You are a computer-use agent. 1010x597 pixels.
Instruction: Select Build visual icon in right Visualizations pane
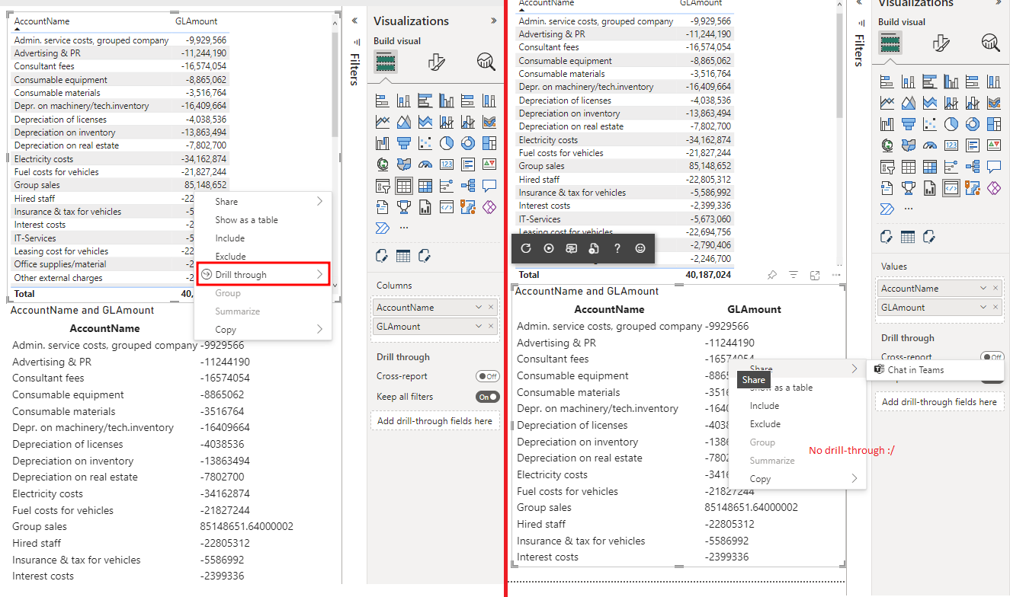[890, 43]
